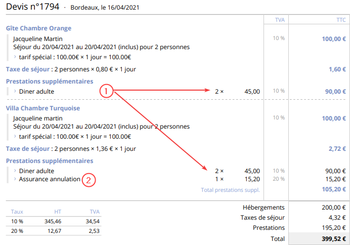Select the Taux header in tax table

tap(17, 212)
